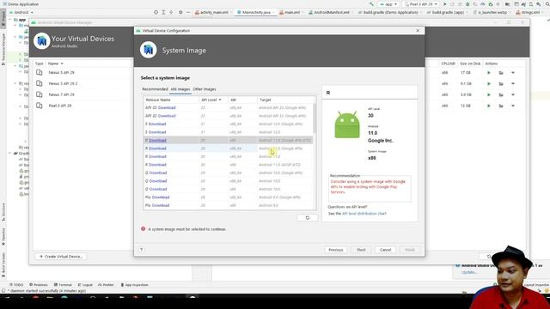Launch the Nexus 7 API 29 emulator
The height and width of the screenshot is (309, 550).
tap(489, 94)
